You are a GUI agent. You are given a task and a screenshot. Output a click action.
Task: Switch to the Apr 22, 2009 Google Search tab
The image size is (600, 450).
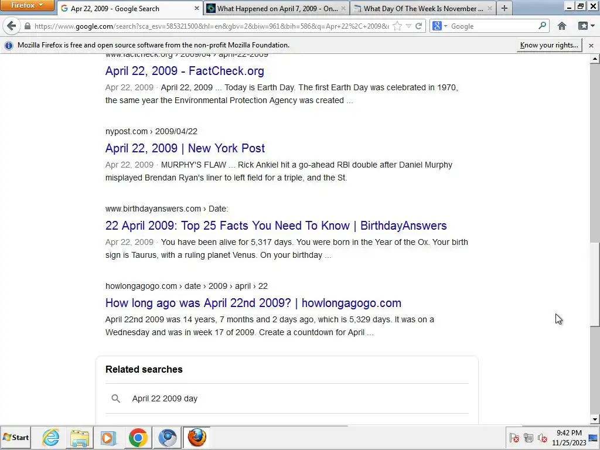click(130, 8)
